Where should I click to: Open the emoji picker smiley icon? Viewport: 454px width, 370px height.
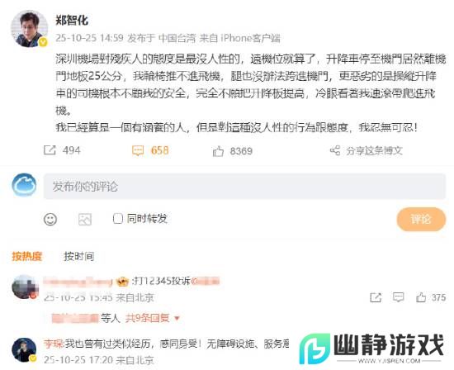coord(50,220)
